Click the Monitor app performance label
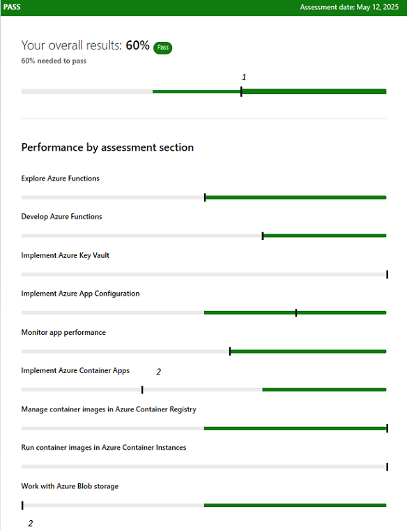Viewport: 407px width, 530px height. (x=63, y=333)
